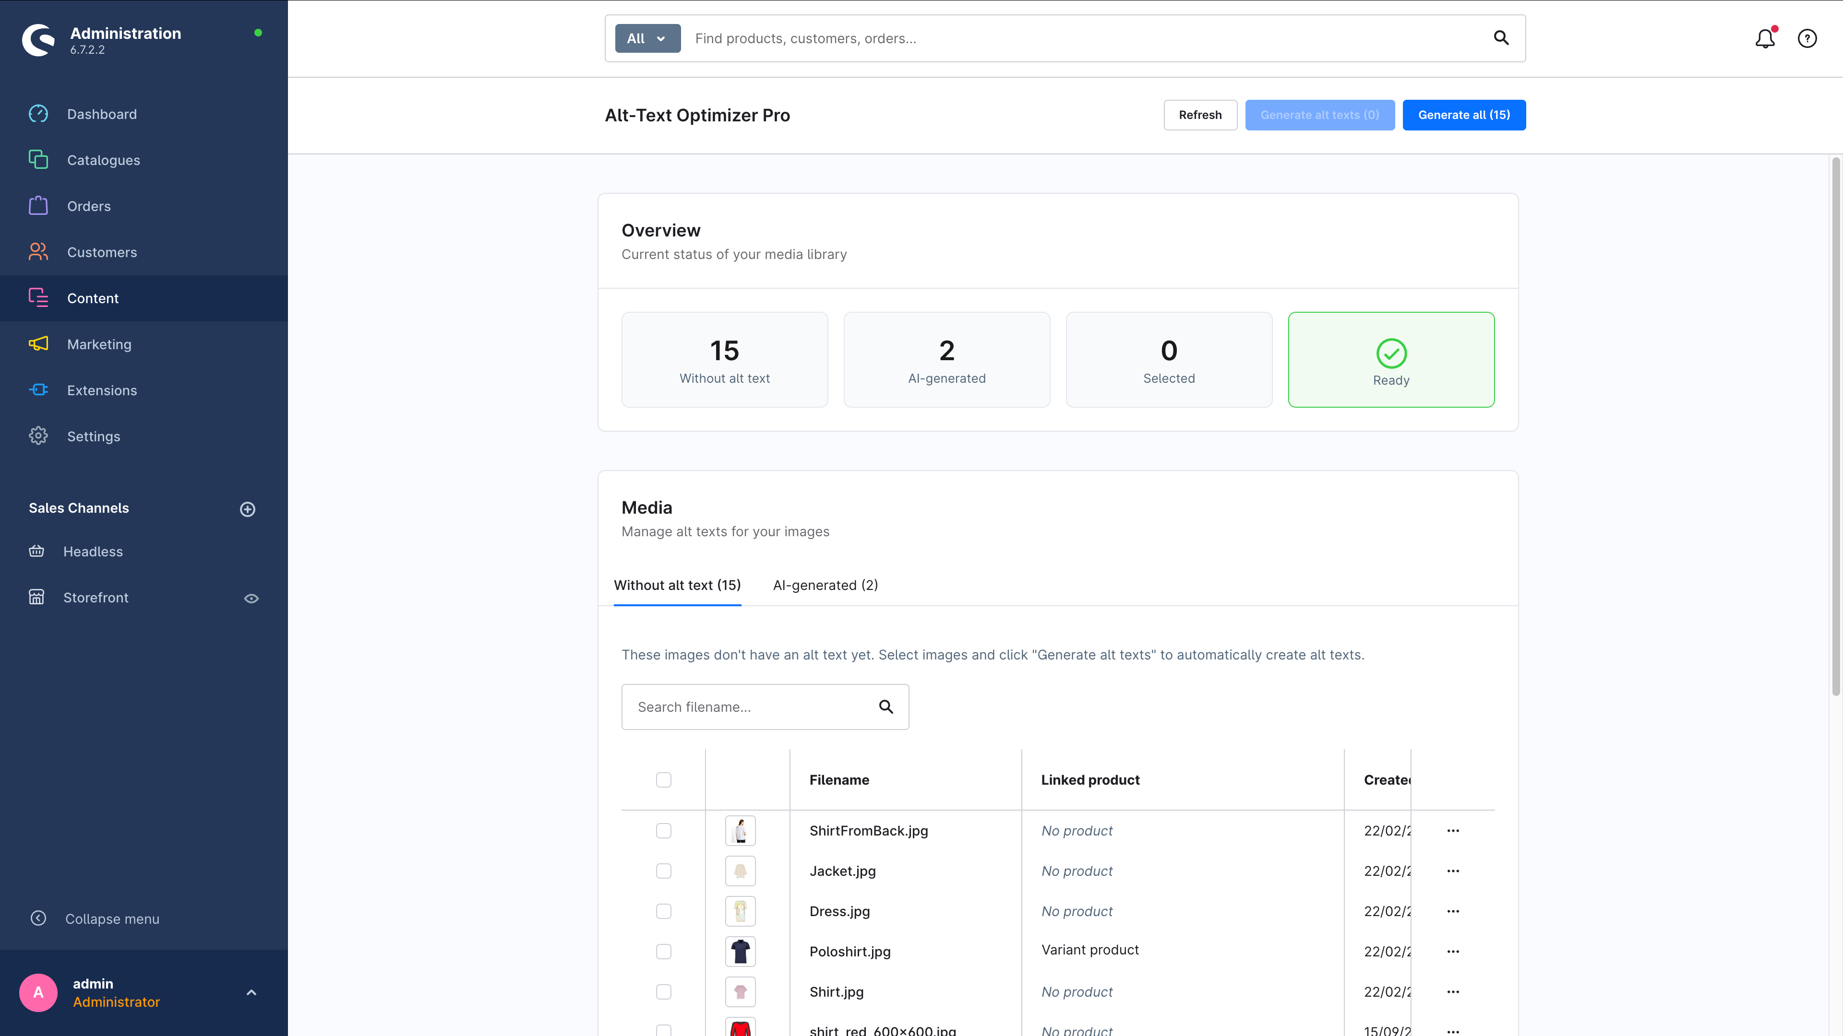Check the box for ShirtFromBack.jpg
The image size is (1843, 1036).
[663, 830]
